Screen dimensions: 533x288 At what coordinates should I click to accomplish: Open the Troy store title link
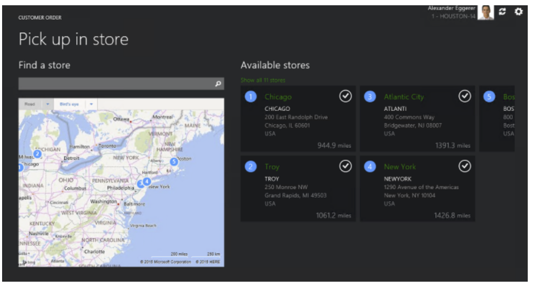tap(272, 167)
